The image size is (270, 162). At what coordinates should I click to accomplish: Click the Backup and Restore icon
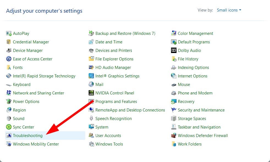point(91,33)
